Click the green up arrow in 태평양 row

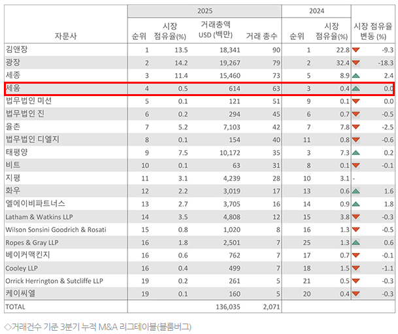tap(356, 152)
